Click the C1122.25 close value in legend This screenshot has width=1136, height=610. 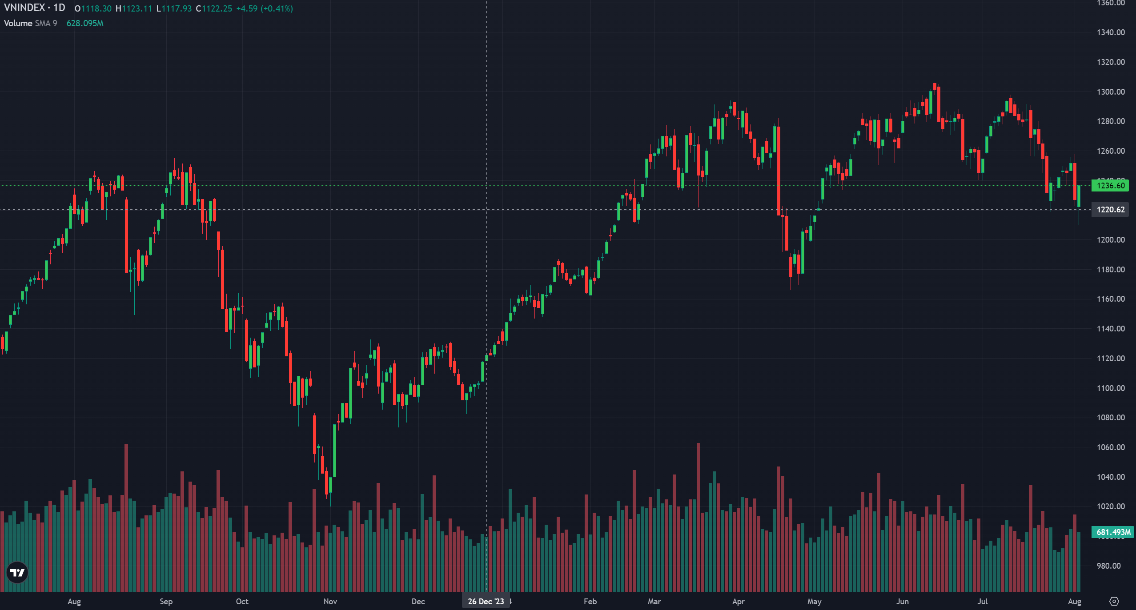[214, 8]
